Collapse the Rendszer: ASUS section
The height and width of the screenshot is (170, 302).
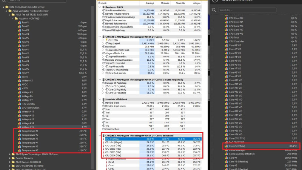[x=100, y=7]
